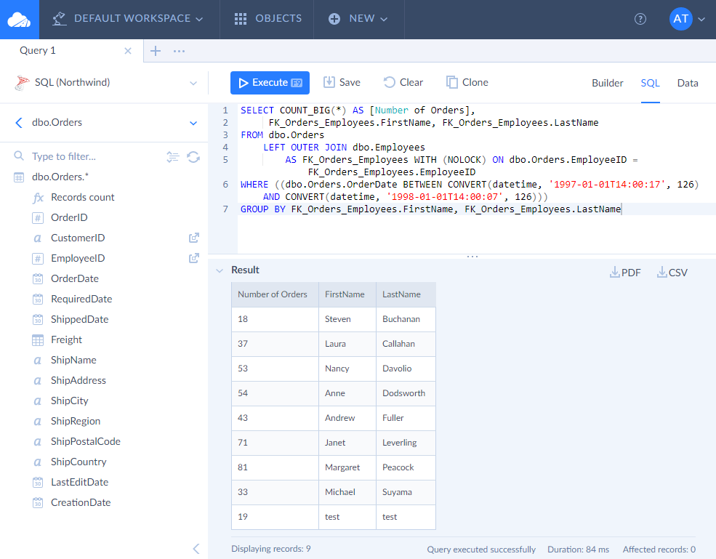Open the OBJECTS menu
This screenshot has height=559, width=716.
pyautogui.click(x=268, y=19)
